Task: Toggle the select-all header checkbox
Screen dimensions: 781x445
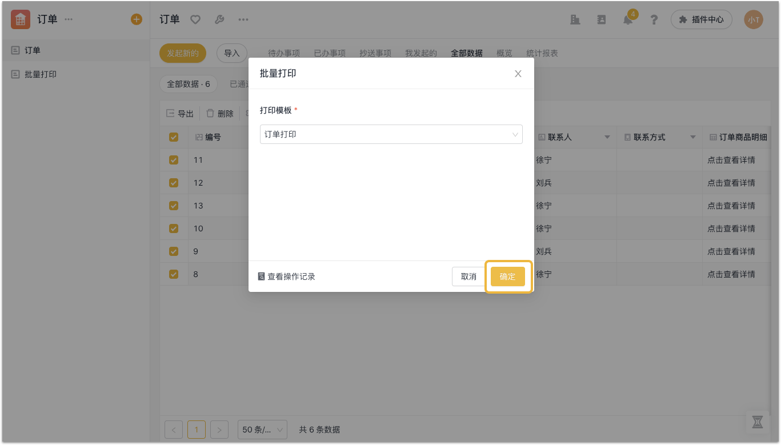Action: (x=174, y=137)
